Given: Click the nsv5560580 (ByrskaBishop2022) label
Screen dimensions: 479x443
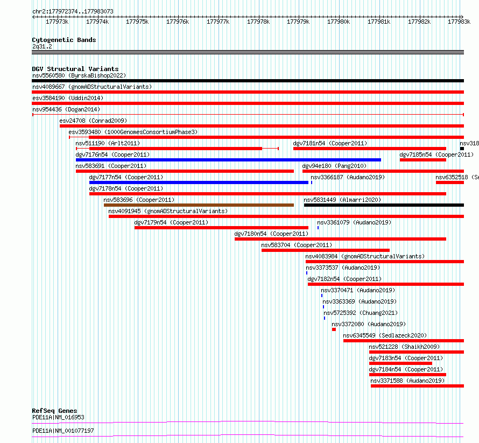Looking at the screenshot, I should click(x=79, y=75).
